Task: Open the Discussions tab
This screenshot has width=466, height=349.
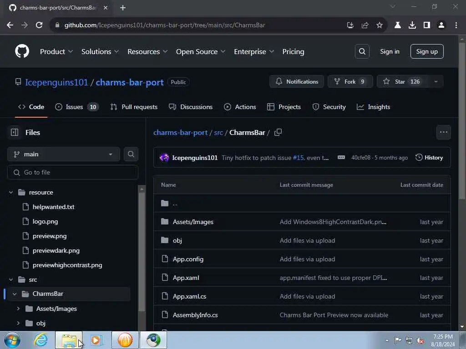Action: [191, 107]
